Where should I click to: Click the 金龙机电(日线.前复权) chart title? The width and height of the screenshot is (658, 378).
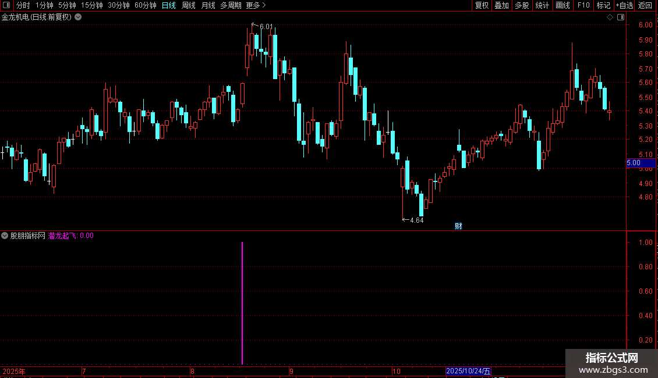tap(37, 17)
